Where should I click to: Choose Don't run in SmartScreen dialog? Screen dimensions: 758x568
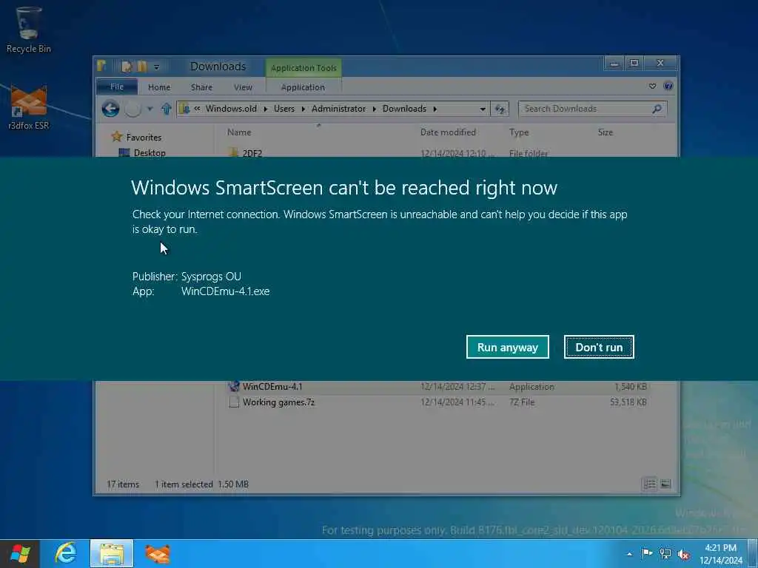[598, 348]
